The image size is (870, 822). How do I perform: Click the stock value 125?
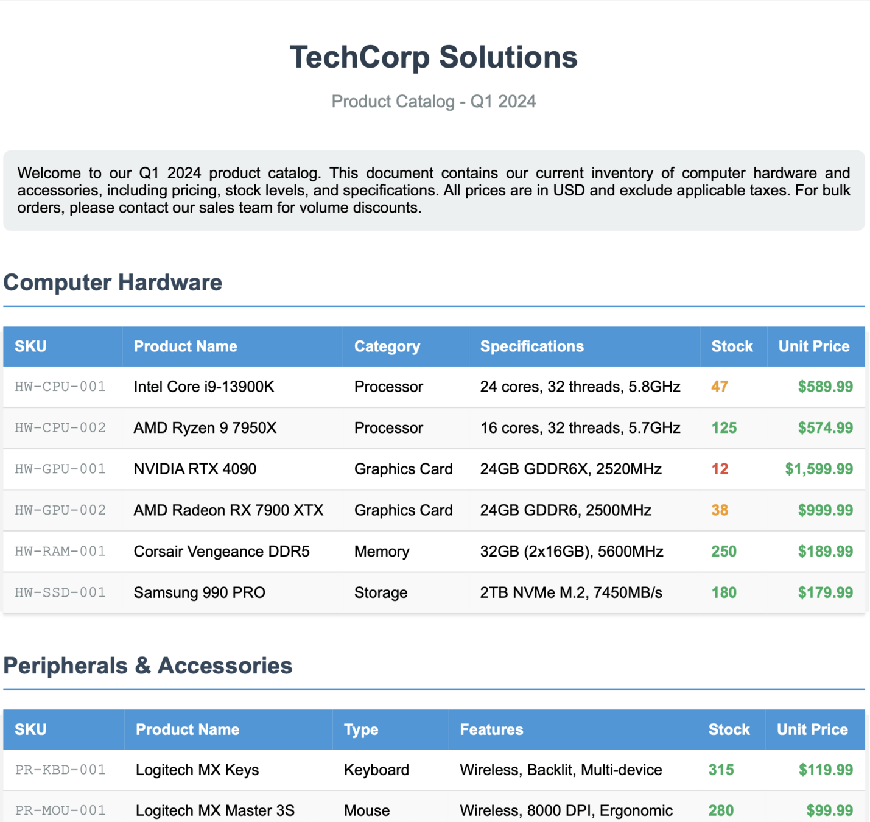(x=724, y=427)
